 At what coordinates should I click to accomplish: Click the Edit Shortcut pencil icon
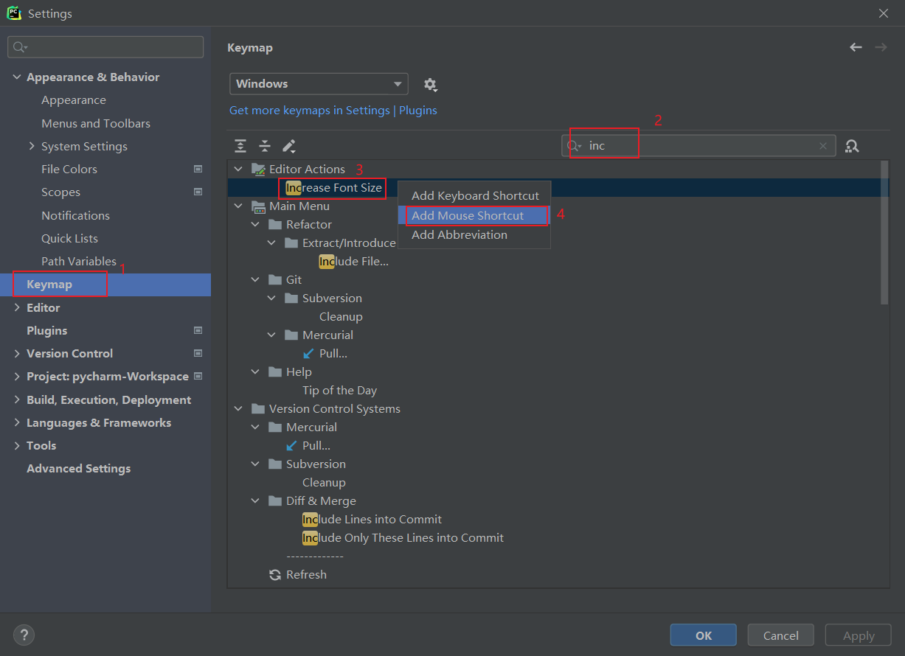pyautogui.click(x=289, y=146)
